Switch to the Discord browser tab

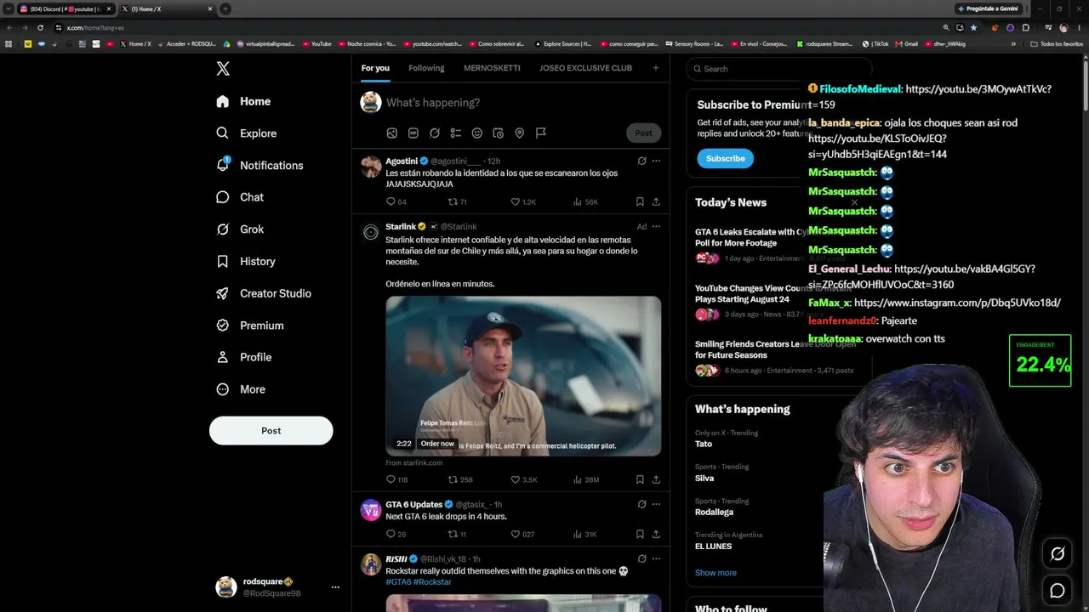click(66, 8)
